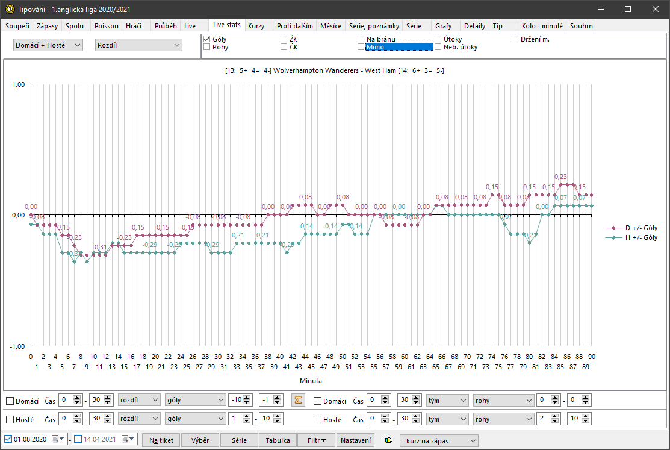
Task: Open the Domácí + Hosté dropdown
Action: pyautogui.click(x=48, y=45)
